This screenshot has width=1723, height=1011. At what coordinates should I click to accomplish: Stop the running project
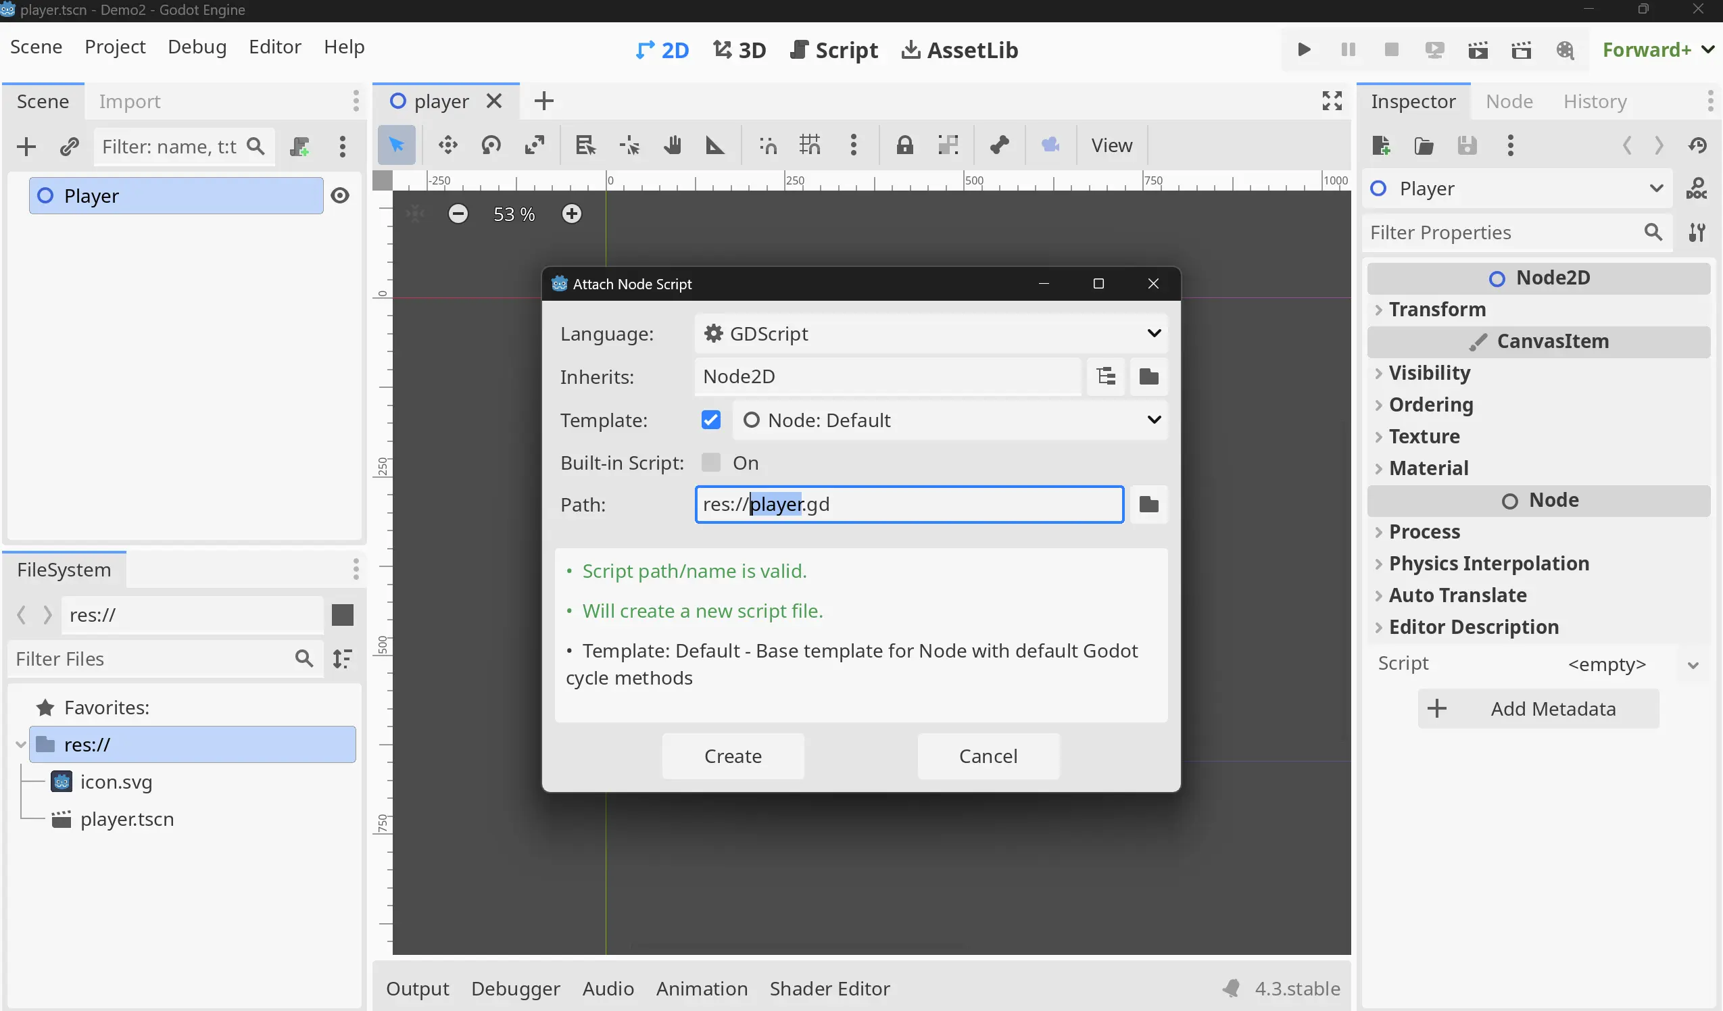tap(1391, 50)
